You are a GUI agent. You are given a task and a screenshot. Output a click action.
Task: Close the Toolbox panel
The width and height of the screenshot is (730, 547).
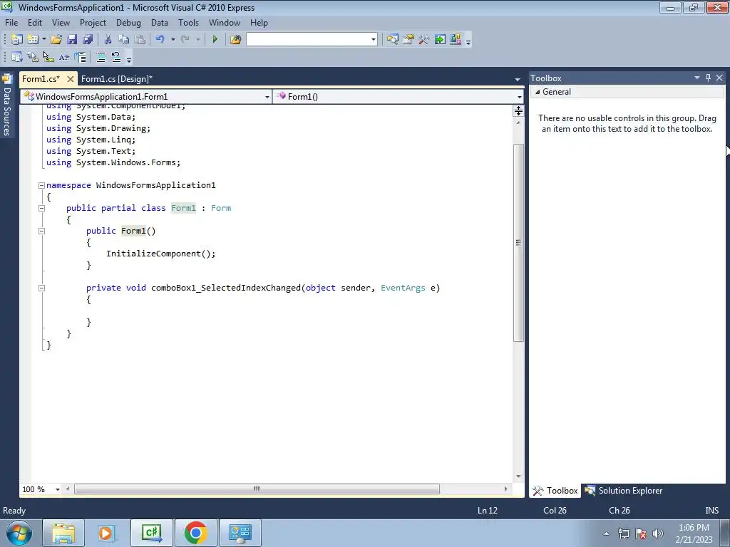coord(719,78)
